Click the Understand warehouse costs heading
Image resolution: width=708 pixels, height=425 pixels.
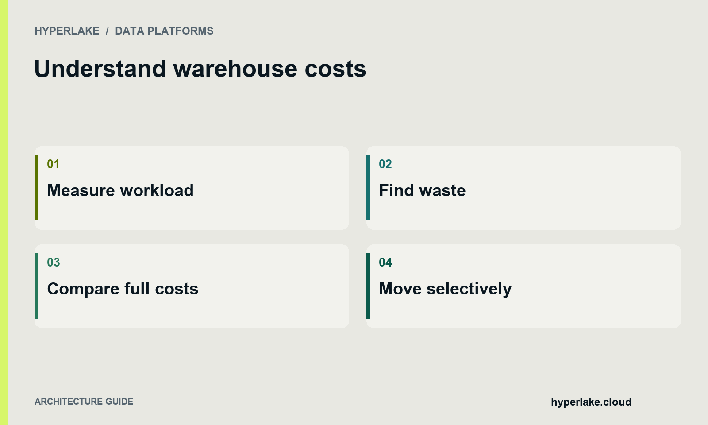pos(200,69)
